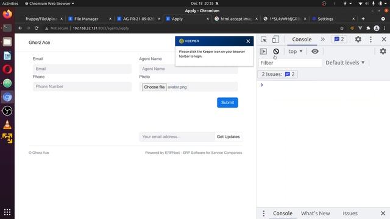Open console settings gear
The width and height of the screenshot is (390, 219).
tap(383, 51)
